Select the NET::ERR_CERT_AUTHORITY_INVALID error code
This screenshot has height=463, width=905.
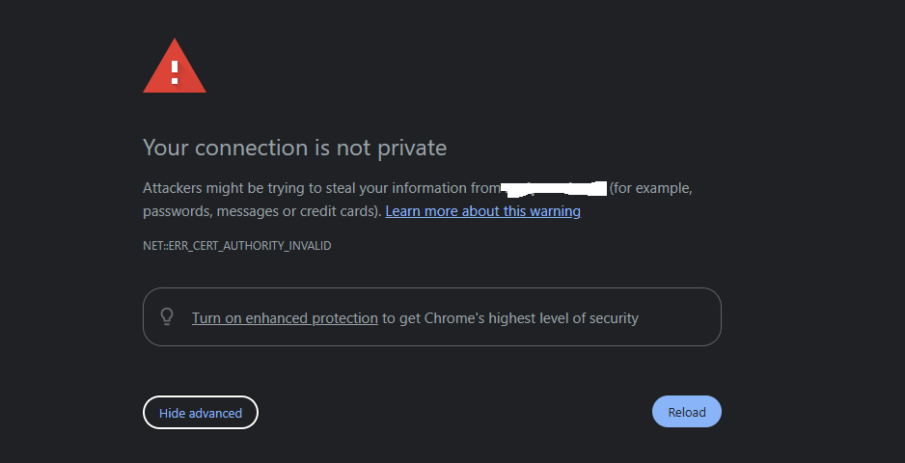[x=236, y=246]
